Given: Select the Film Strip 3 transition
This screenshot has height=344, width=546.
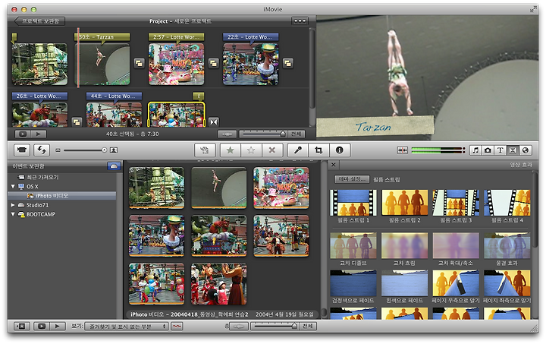Looking at the screenshot, I should [x=456, y=203].
